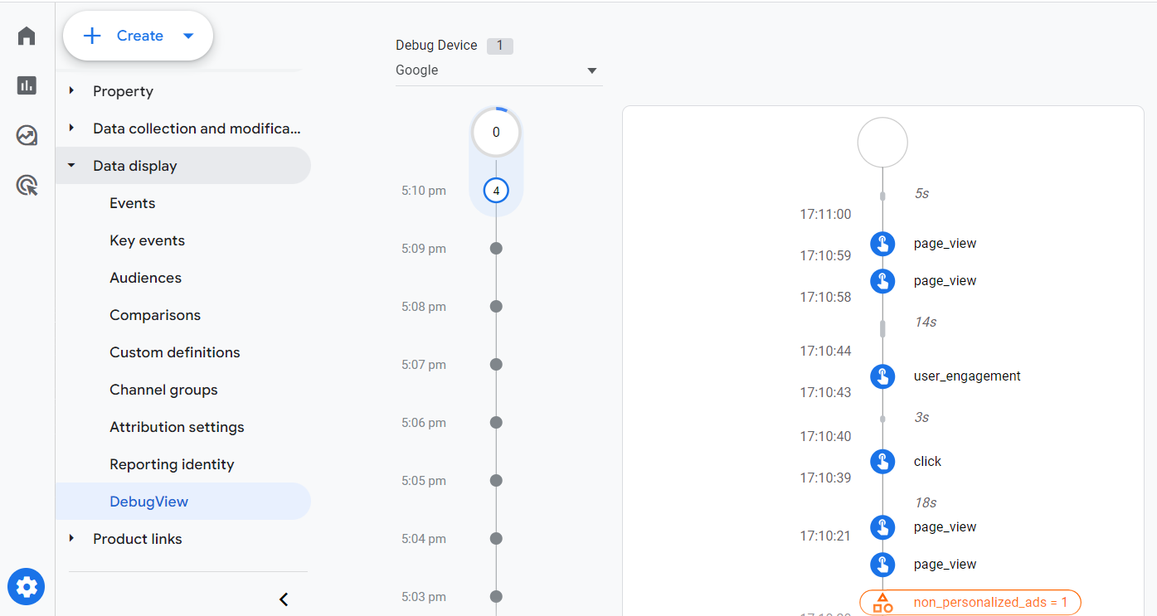Click the 14s gap label
The image size is (1157, 616).
[926, 323]
